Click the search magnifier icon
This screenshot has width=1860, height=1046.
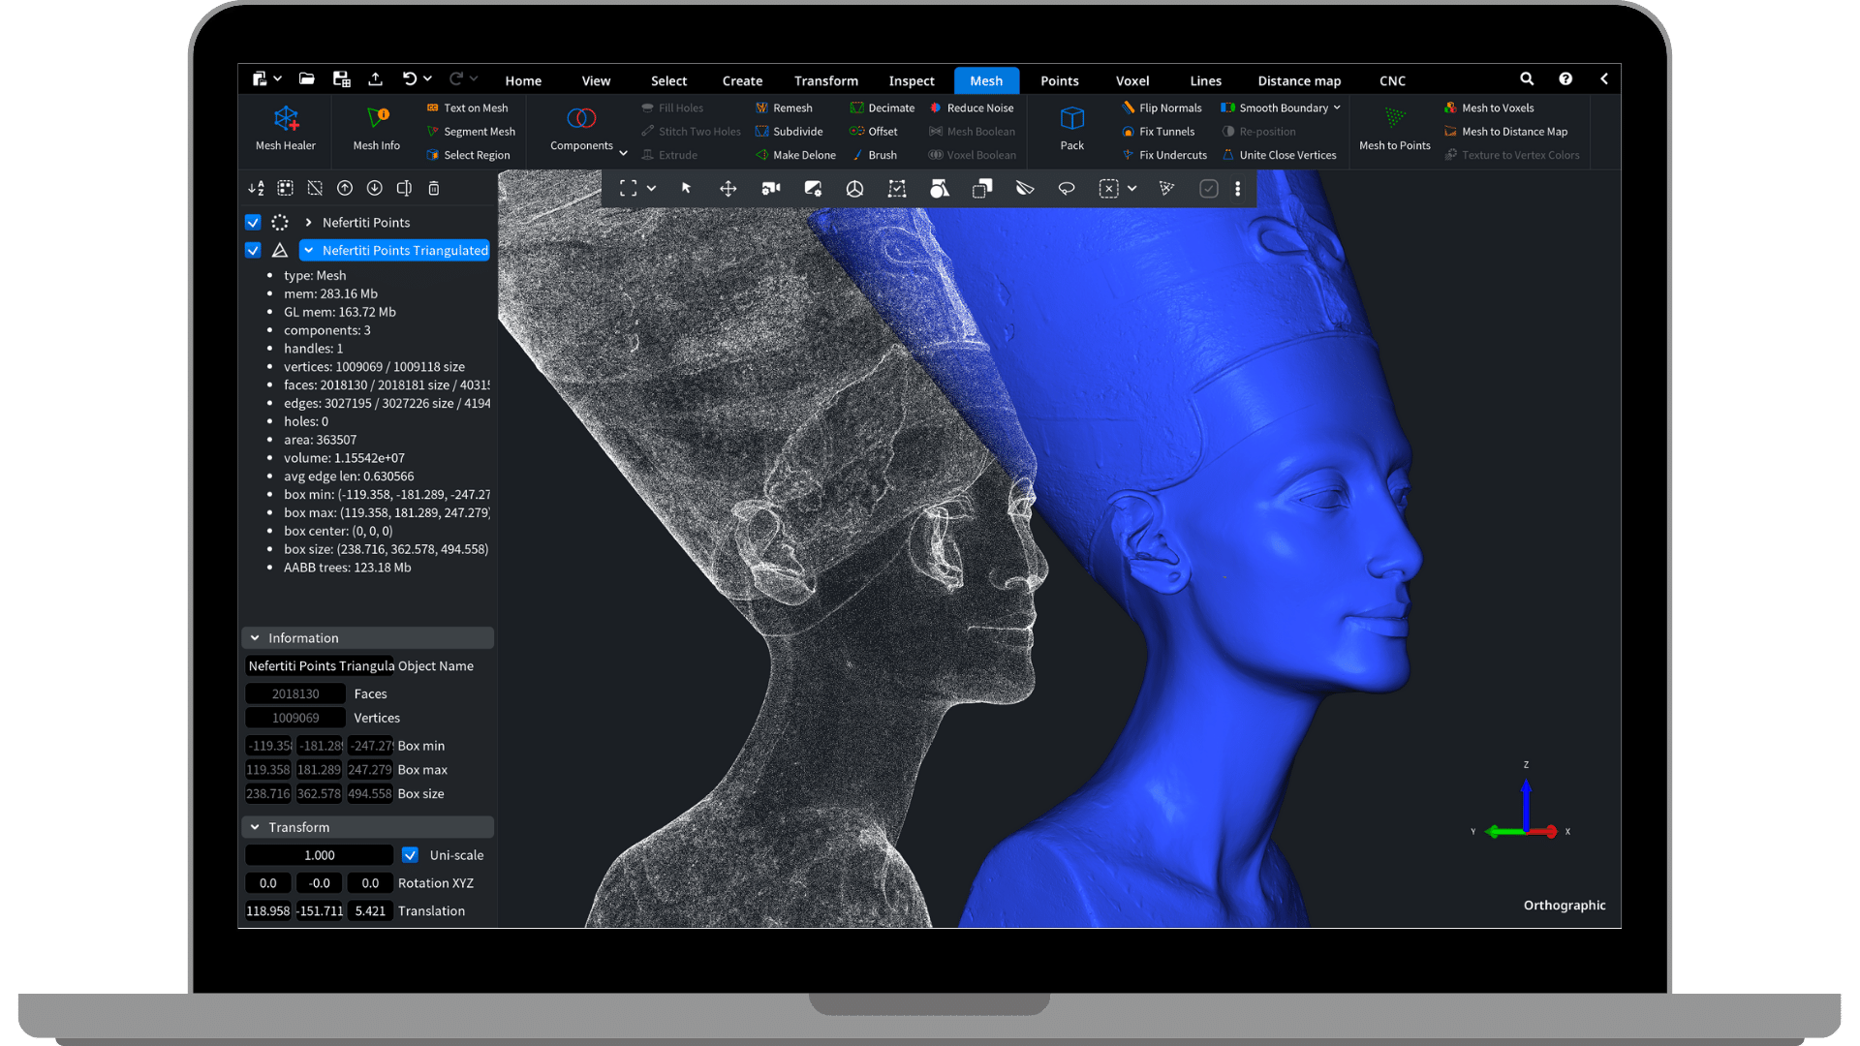(x=1527, y=79)
